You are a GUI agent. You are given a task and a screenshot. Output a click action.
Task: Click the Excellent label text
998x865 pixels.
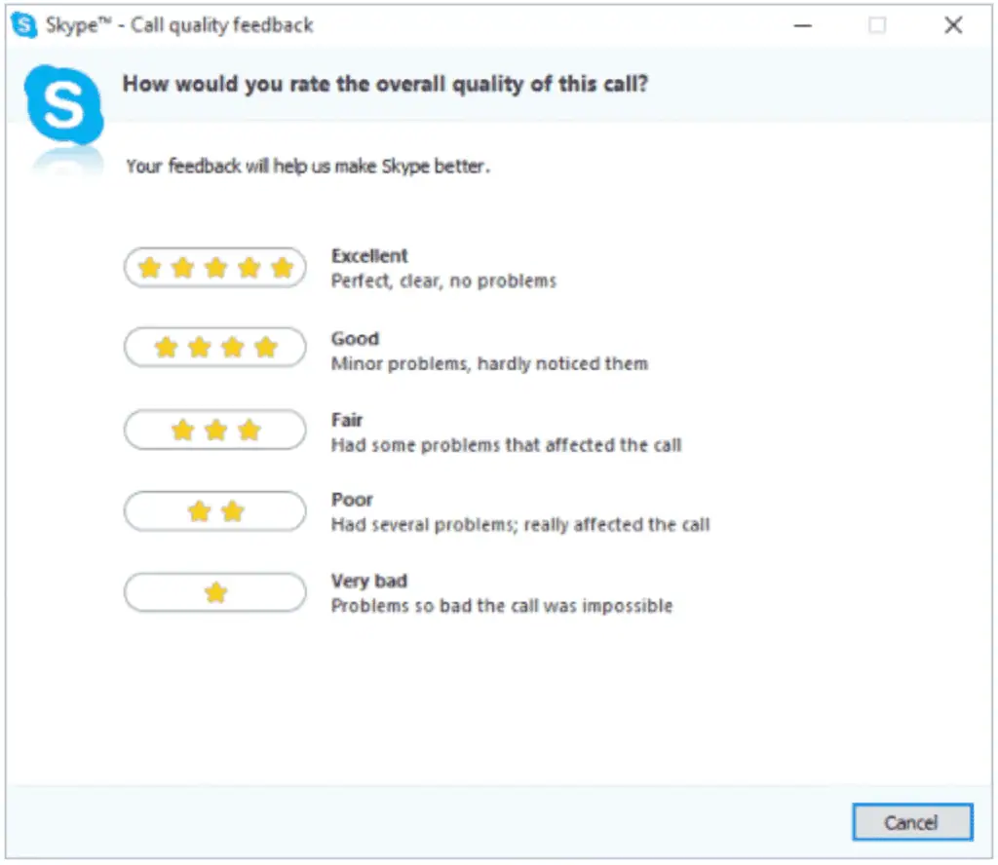pyautogui.click(x=369, y=255)
